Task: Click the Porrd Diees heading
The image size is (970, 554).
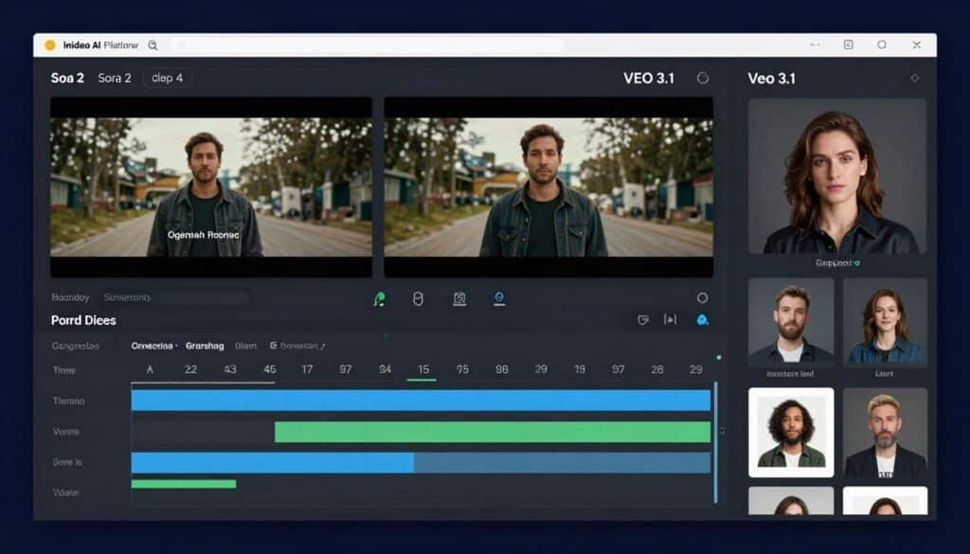Action: click(83, 320)
